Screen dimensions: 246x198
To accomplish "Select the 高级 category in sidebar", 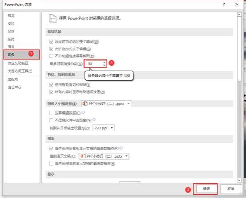I will [22, 55].
